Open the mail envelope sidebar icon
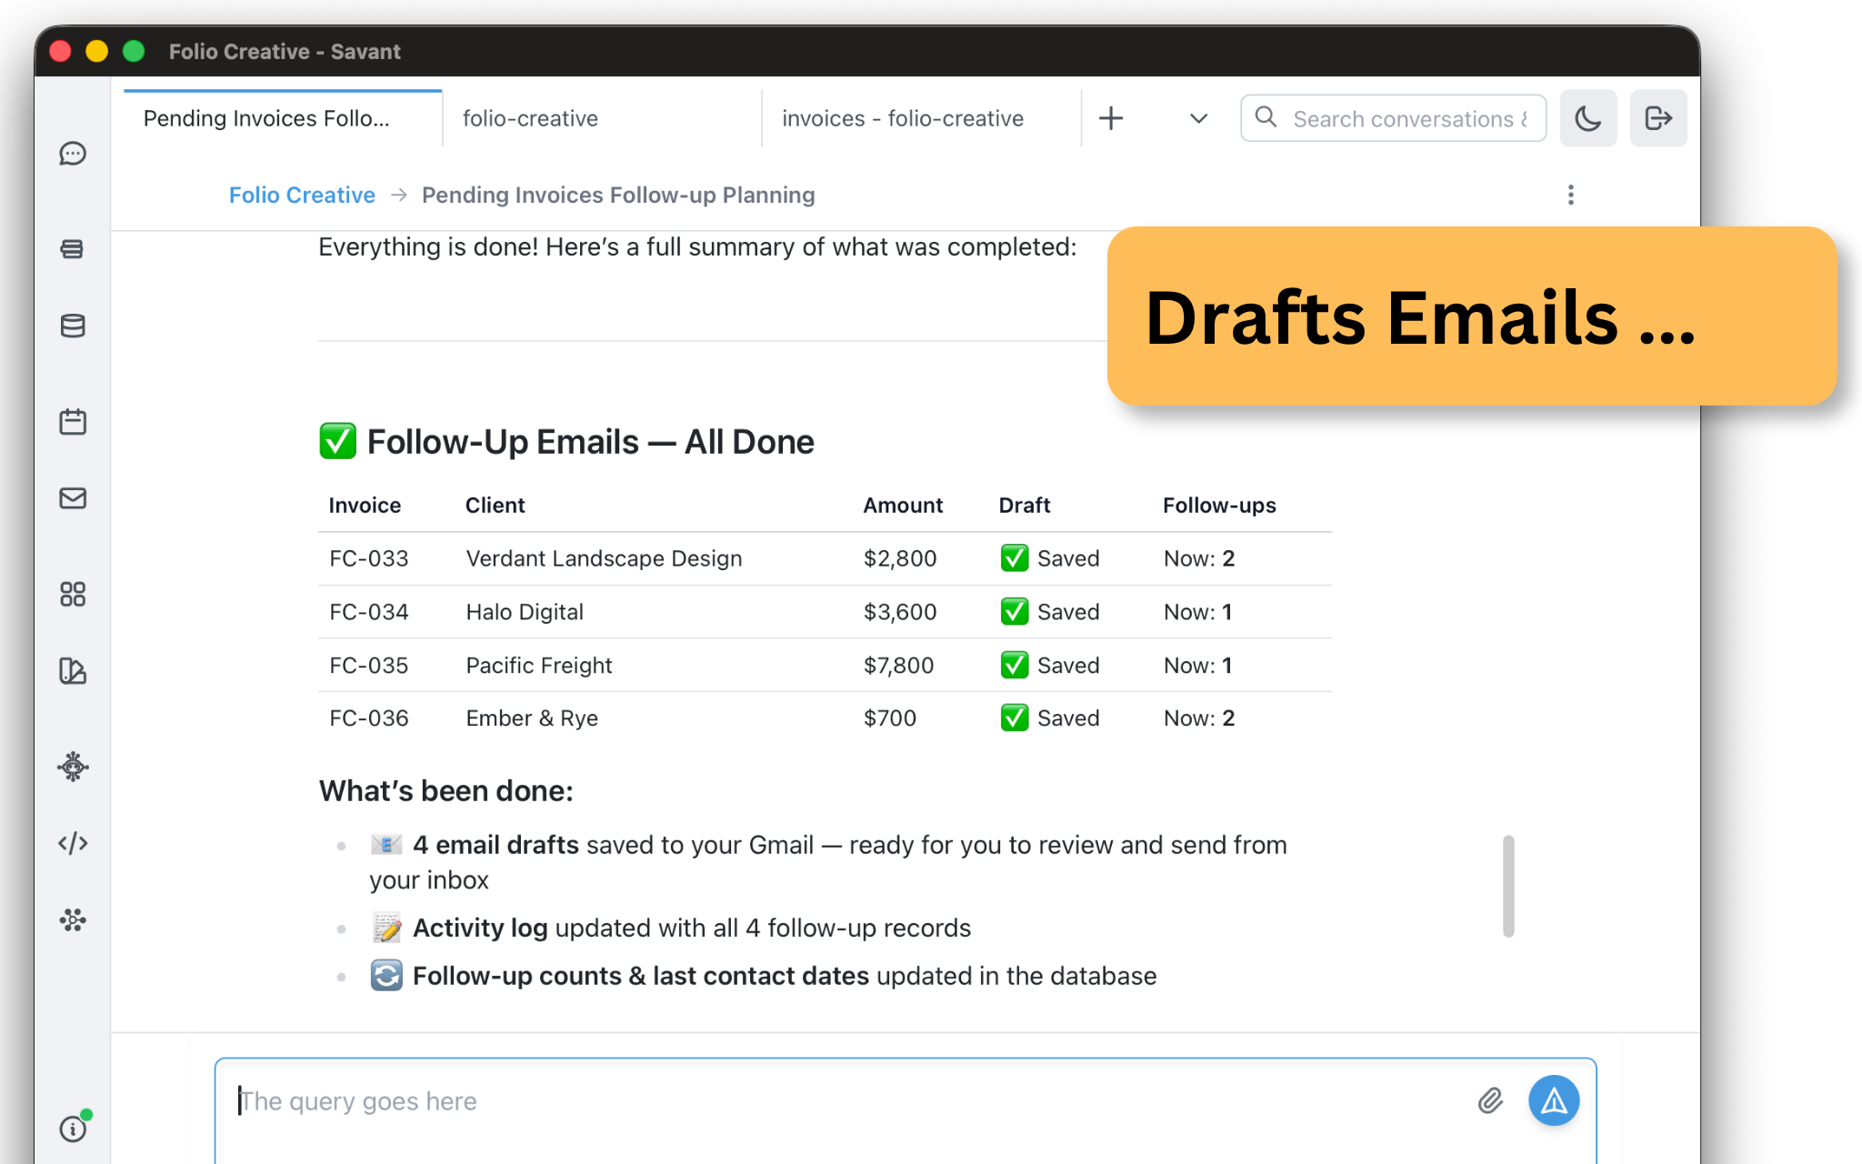Viewport: 1862px width, 1164px height. click(x=73, y=498)
